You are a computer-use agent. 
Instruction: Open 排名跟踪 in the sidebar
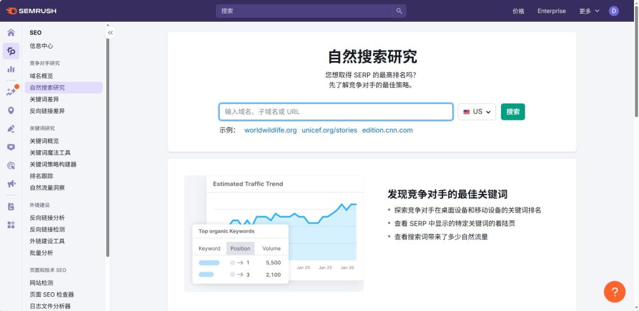[x=41, y=176]
